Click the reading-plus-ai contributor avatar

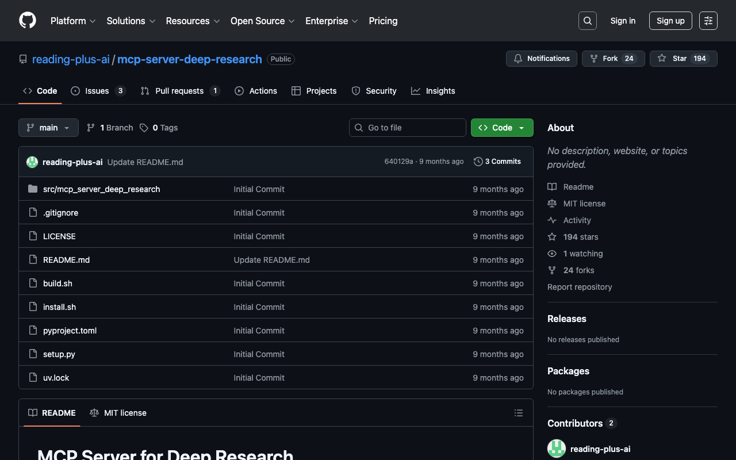pos(557,448)
